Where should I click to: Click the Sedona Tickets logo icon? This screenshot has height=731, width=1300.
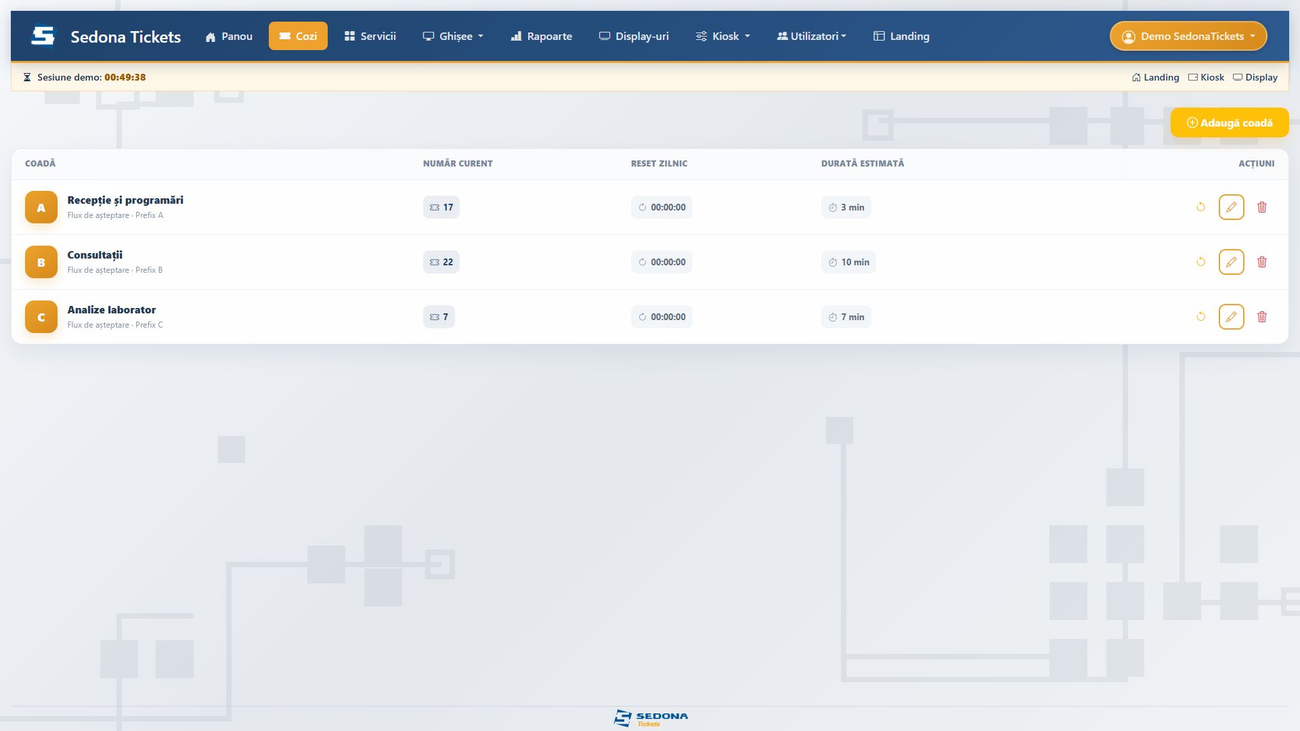(43, 37)
